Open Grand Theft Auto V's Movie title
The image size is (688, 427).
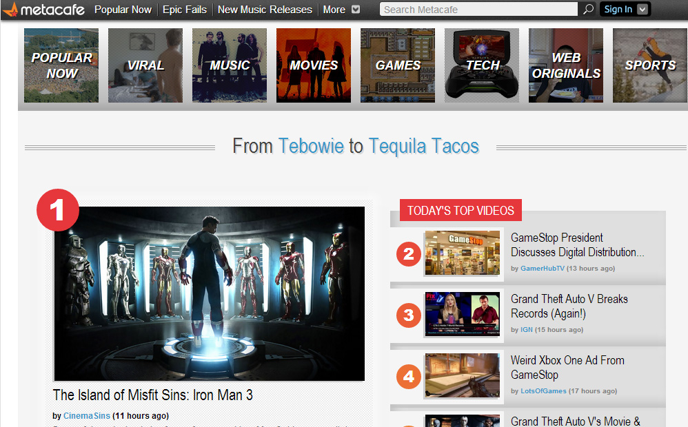(576, 421)
